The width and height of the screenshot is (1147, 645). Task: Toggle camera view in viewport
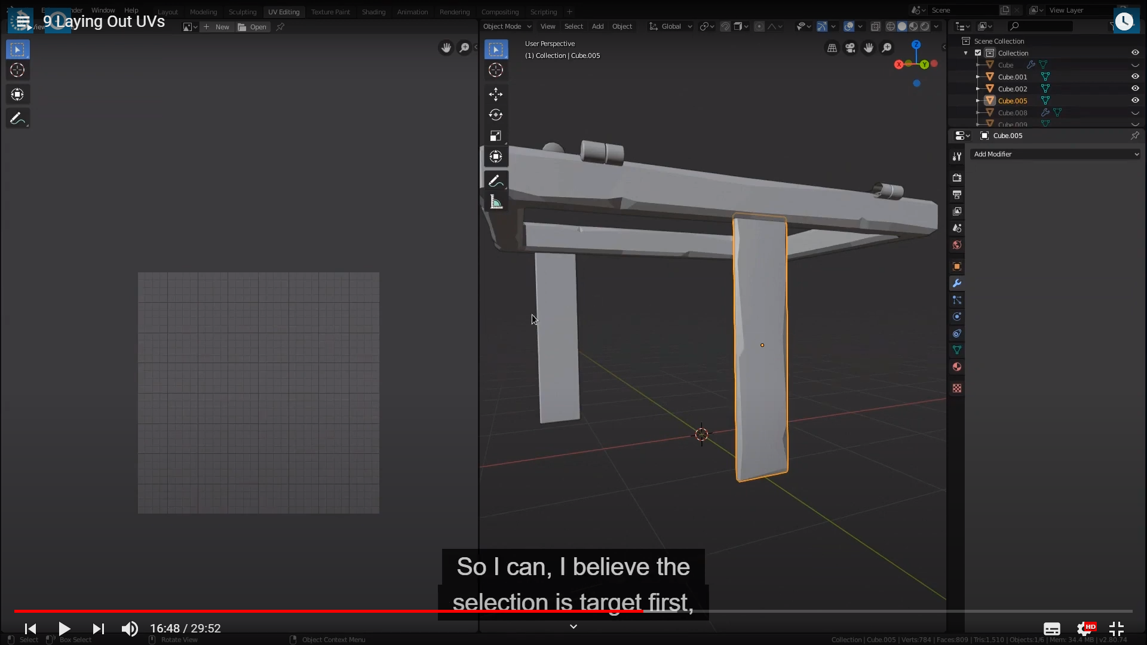tap(850, 48)
